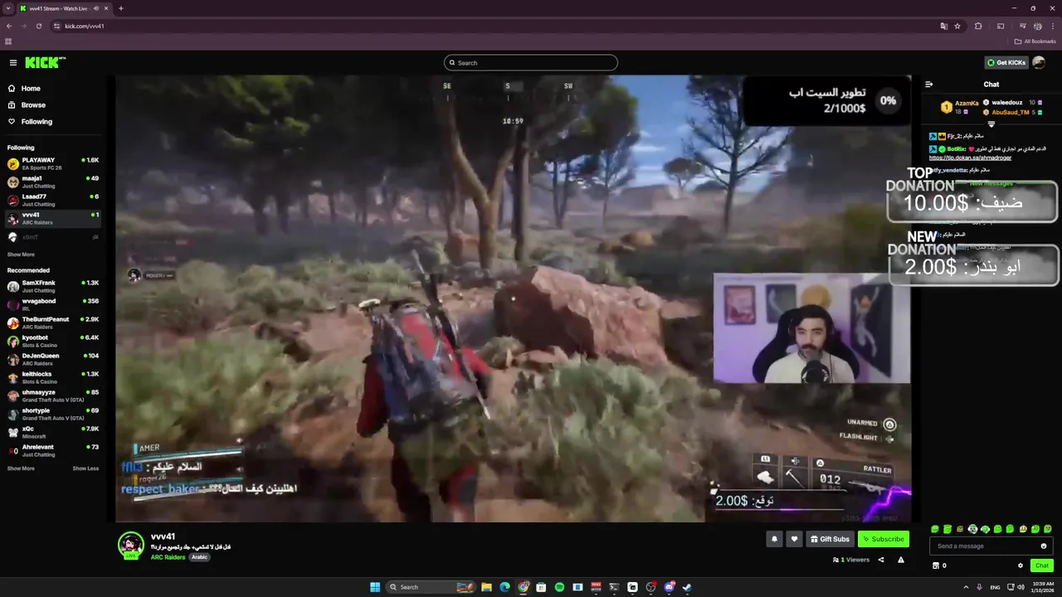Image resolution: width=1062 pixels, height=597 pixels.
Task: Click the browser back arrow
Action: pyautogui.click(x=9, y=26)
